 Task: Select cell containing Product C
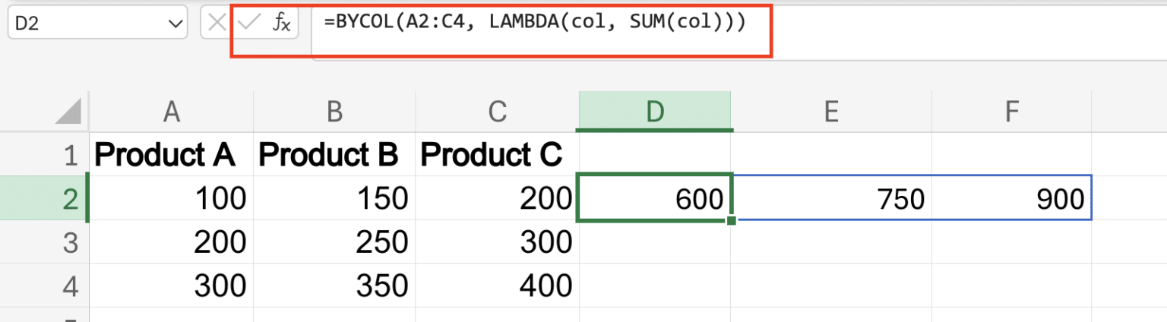498,154
